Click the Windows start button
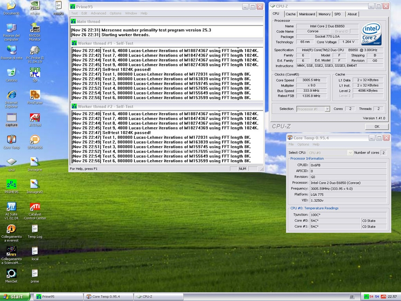The height and width of the screenshot is (301, 401). point(15,297)
